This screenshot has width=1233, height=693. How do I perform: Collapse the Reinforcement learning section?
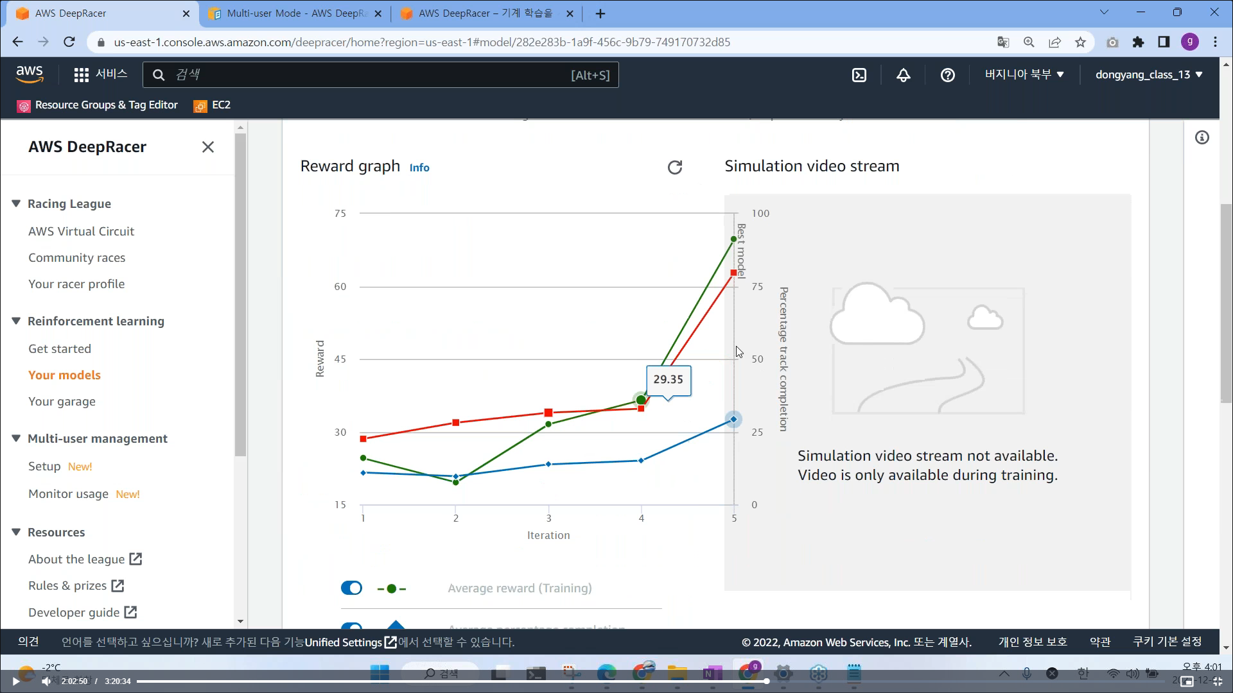tap(16, 321)
